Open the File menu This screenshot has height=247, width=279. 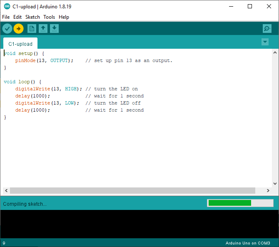point(6,17)
